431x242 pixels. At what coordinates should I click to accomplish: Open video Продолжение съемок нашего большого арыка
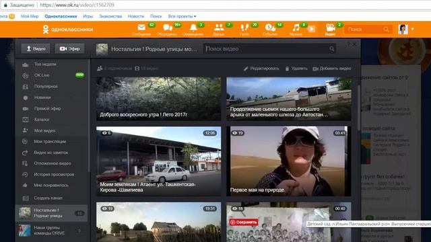[x=289, y=99]
